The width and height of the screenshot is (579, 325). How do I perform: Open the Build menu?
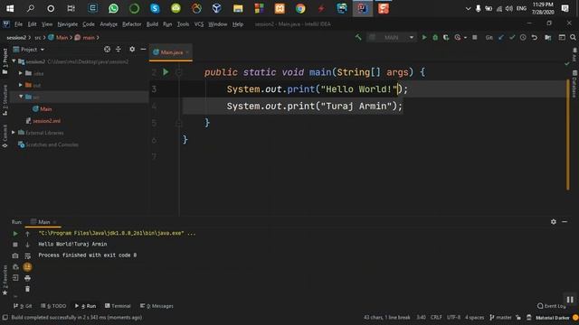(152, 24)
